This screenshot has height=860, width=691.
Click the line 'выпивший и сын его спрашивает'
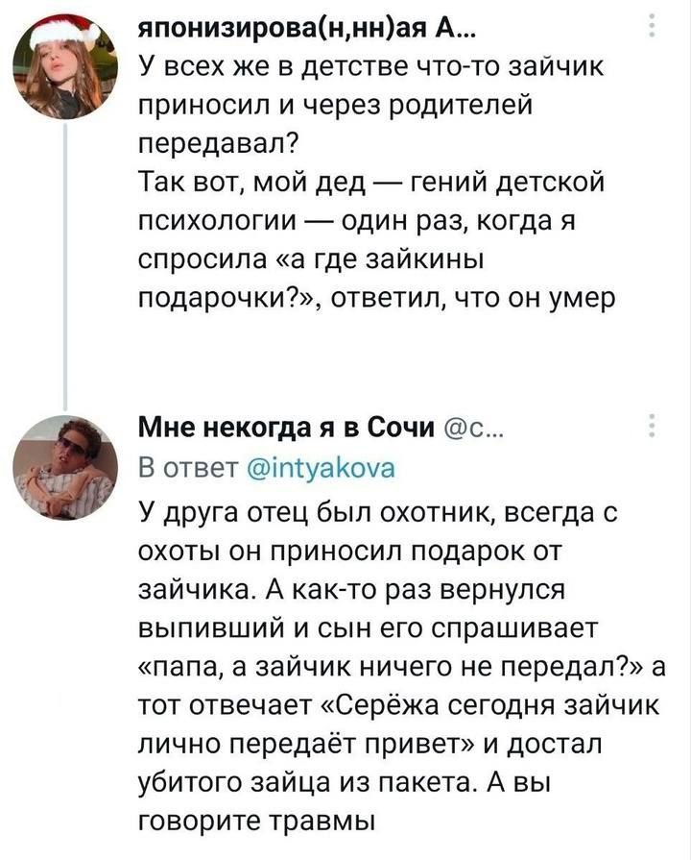pos(369,628)
